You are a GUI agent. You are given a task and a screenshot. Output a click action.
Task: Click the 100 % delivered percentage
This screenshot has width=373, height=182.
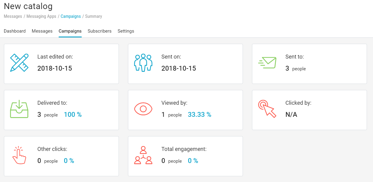(73, 115)
